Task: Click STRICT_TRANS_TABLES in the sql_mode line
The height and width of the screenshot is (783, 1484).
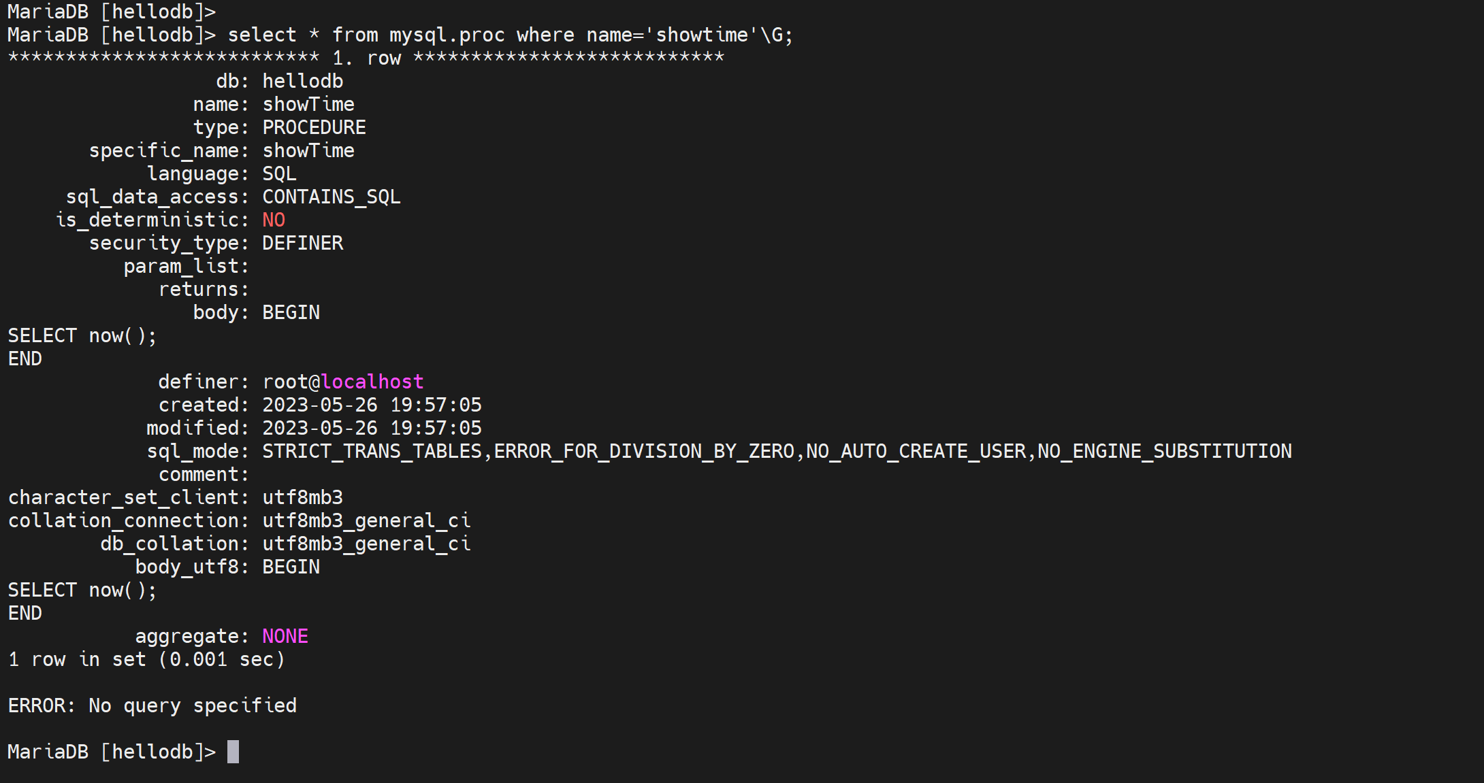Action: coord(372,451)
